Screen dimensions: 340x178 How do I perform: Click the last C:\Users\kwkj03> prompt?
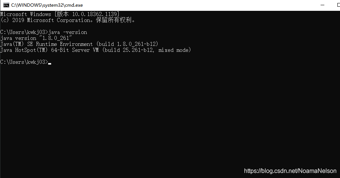tap(24, 62)
